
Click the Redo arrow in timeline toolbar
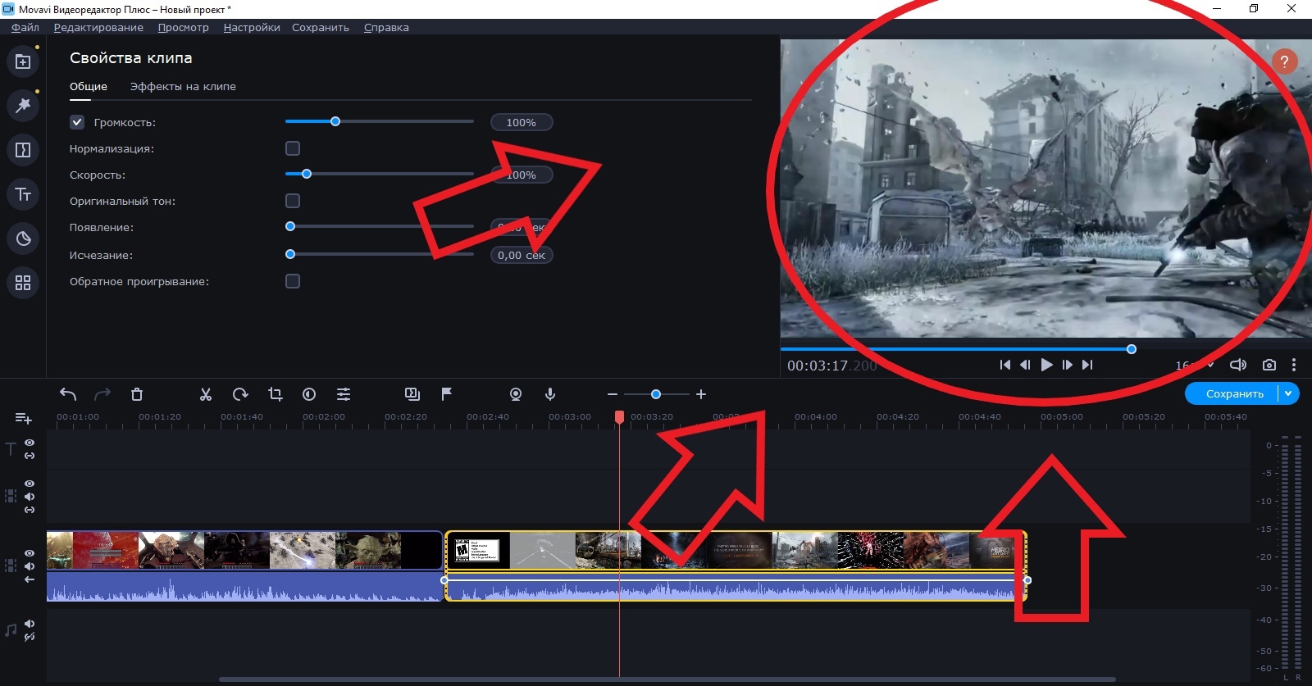pos(102,394)
